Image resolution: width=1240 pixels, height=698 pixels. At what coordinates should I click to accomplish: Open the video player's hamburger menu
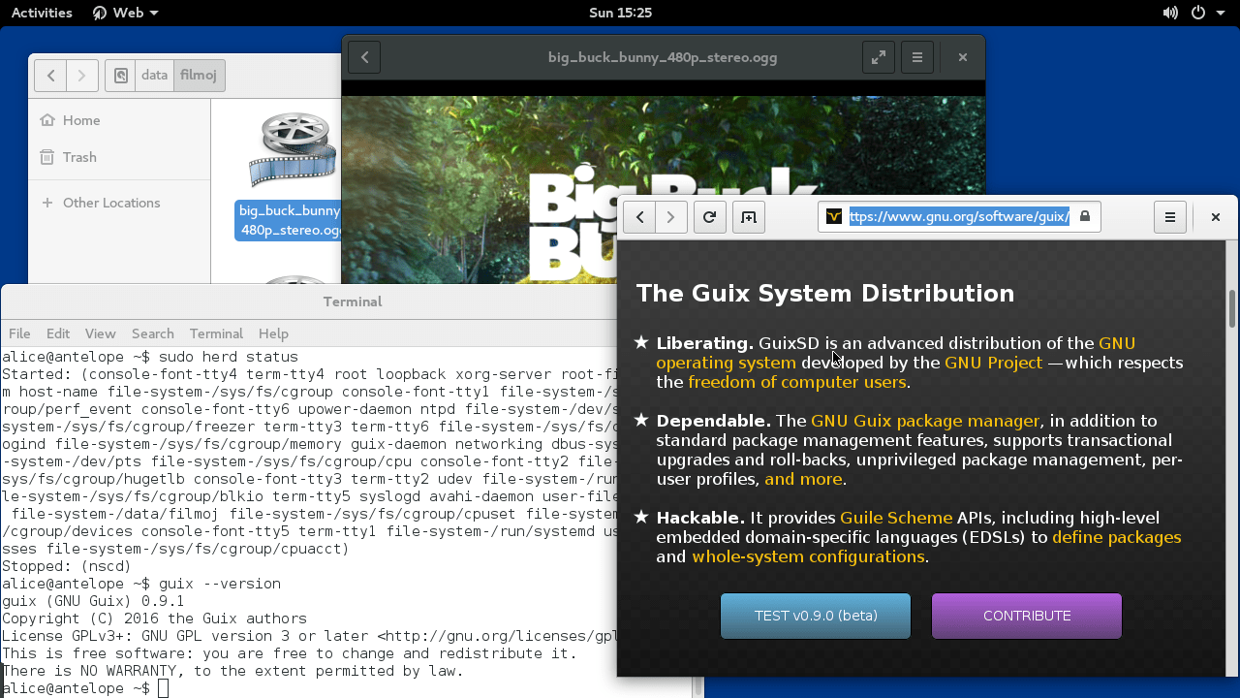(x=916, y=57)
